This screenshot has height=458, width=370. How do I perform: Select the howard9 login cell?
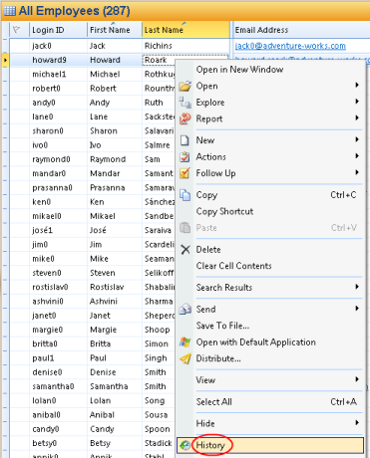(x=58, y=60)
